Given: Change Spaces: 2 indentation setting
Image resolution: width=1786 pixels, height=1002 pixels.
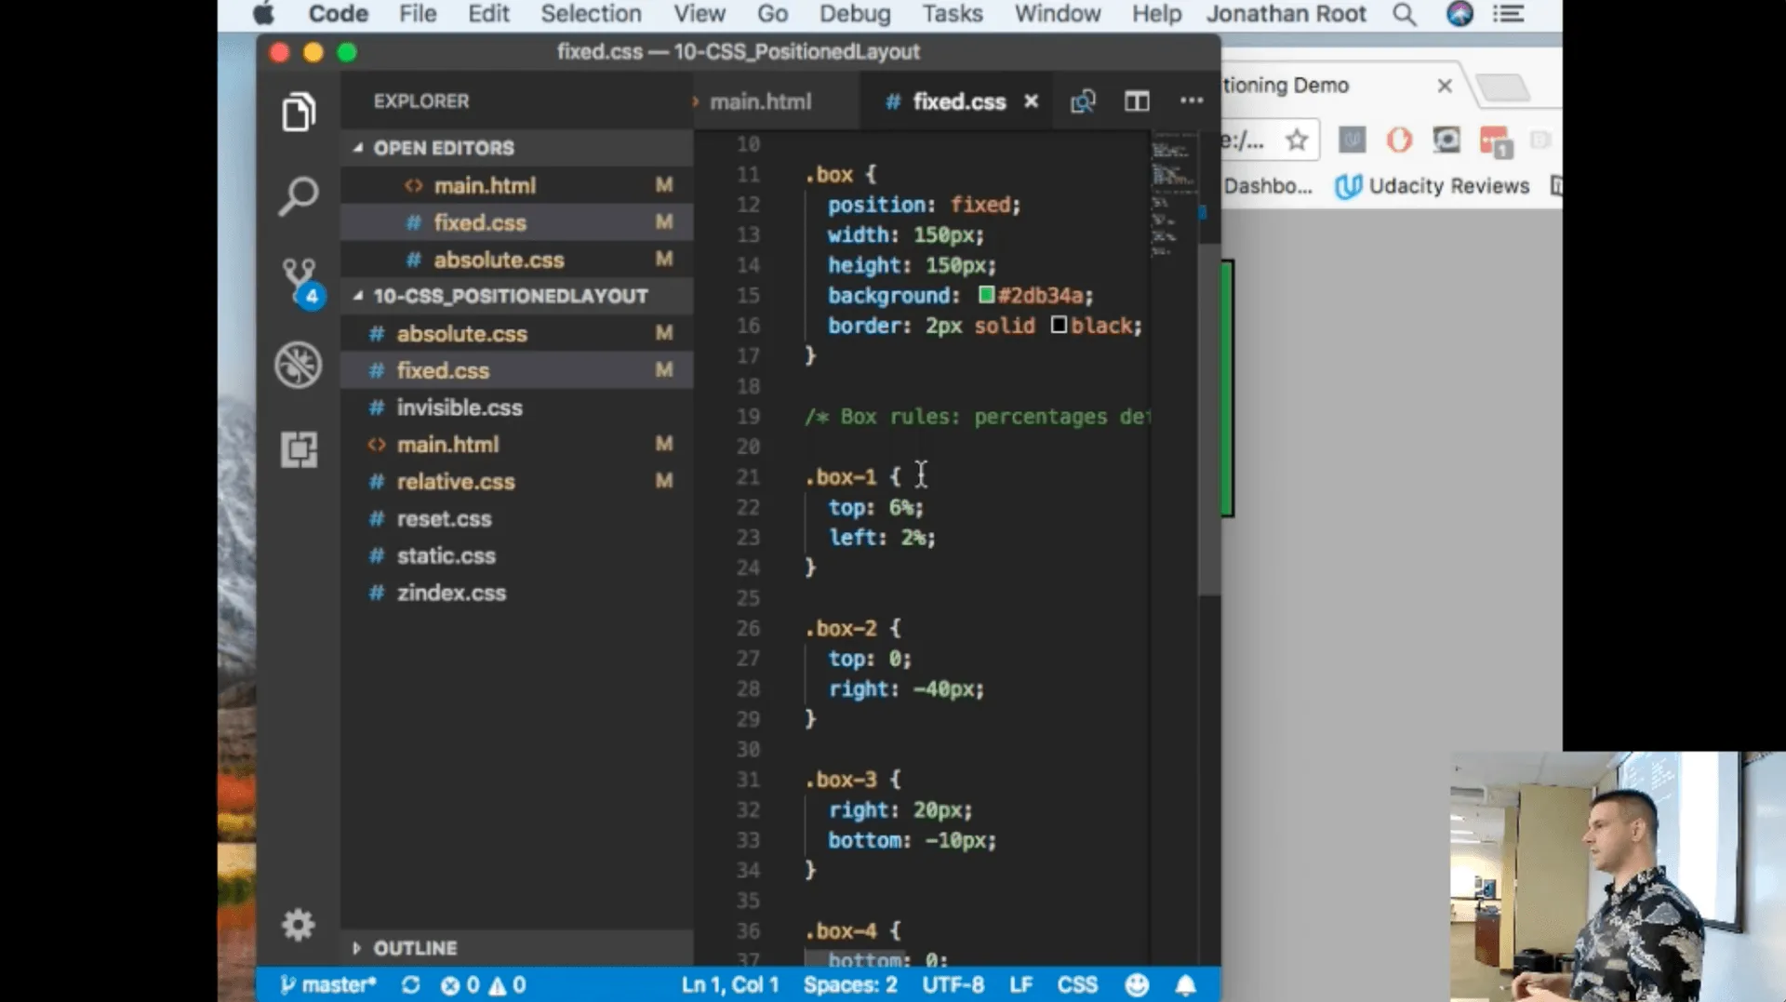Looking at the screenshot, I should coord(850,984).
